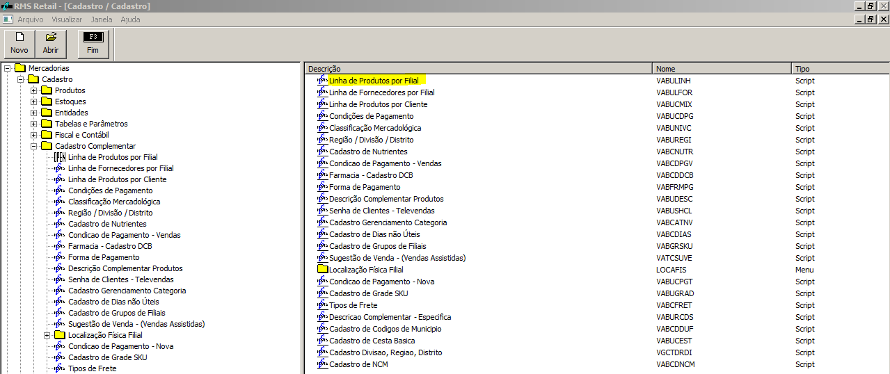The width and height of the screenshot is (890, 374).
Task: Click script icon of Tipos de Frete in tree
Action: 60,368
